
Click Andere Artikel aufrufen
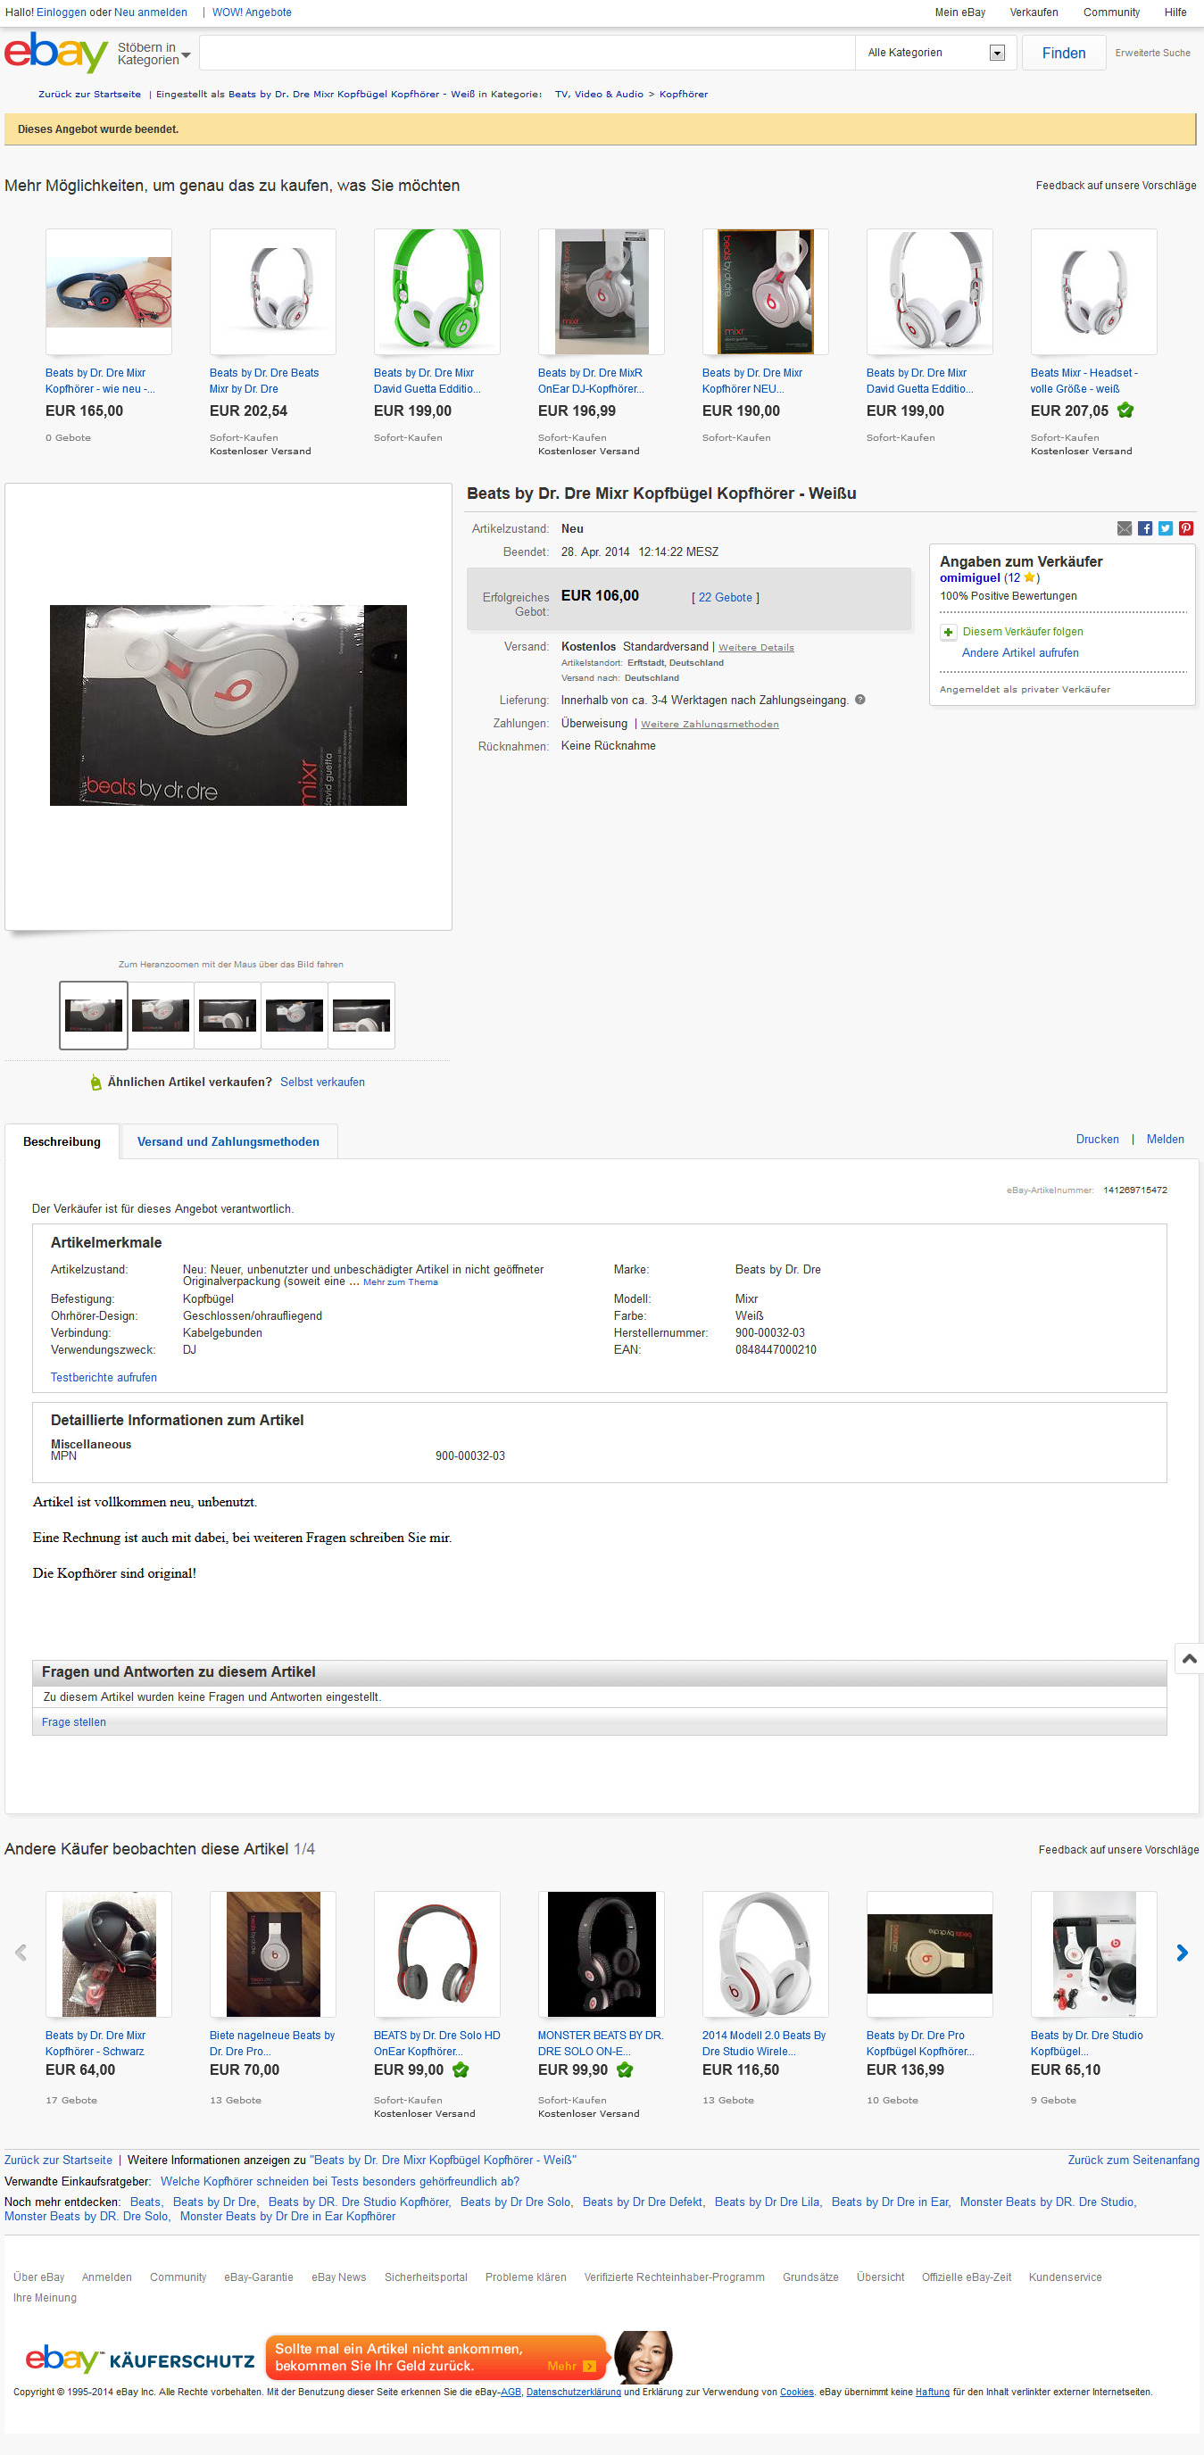1020,653
